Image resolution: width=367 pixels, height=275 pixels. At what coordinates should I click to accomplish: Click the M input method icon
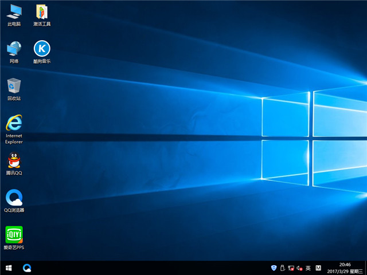[x=318, y=268]
